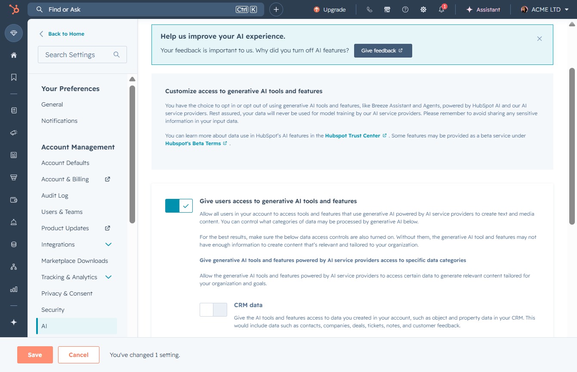This screenshot has width=577, height=372.
Task: Open CRM contacts icon in left rail
Action: click(14, 110)
